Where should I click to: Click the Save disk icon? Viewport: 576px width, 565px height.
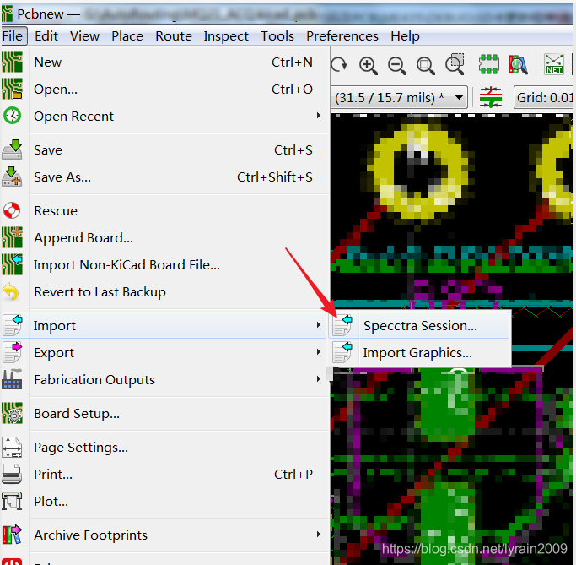pyautogui.click(x=12, y=149)
